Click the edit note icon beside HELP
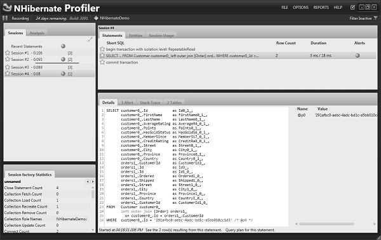The height and width of the screenshot is (240, 381). tap(352, 7)
